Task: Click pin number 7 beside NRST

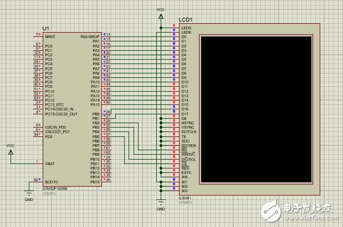Action: (x=37, y=34)
